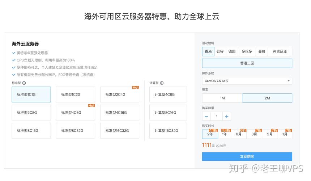Select the 香港二区 availability zone
Image resolution: width=311 pixels, height=181 pixels.
247,63
